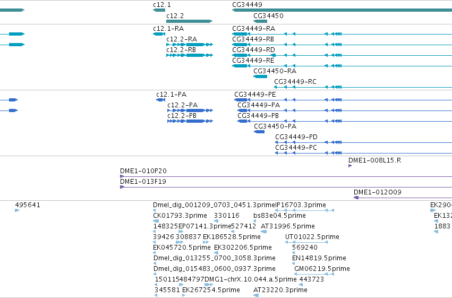Select the CG34449-PE CDS label
The image size is (452, 298).
point(255,95)
